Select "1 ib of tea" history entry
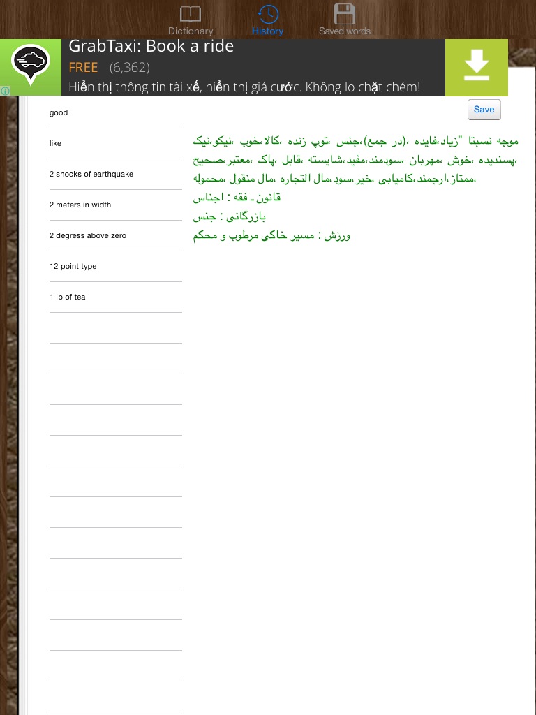The width and height of the screenshot is (536, 715). click(116, 297)
